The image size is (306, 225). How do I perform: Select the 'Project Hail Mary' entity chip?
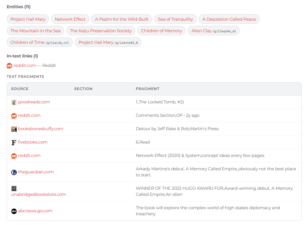(x=28, y=19)
